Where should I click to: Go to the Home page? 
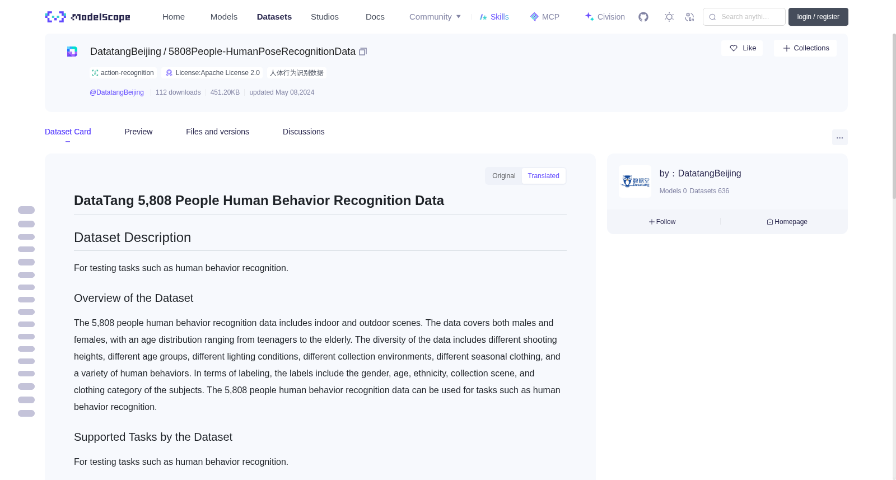[174, 17]
